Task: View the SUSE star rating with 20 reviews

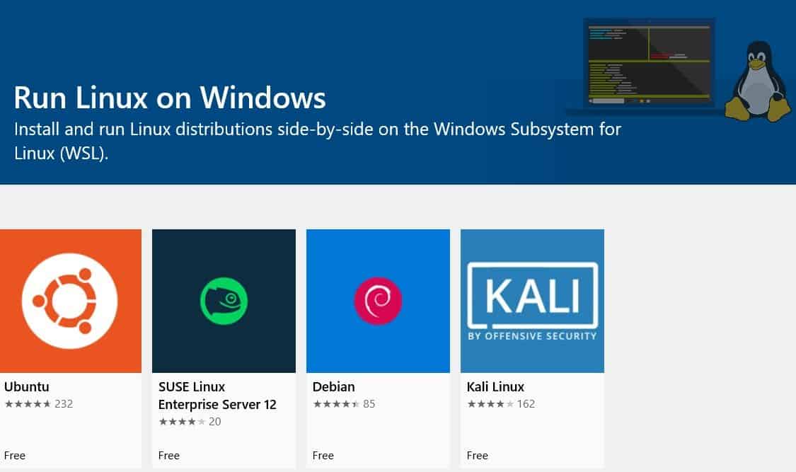Action: 190,422
